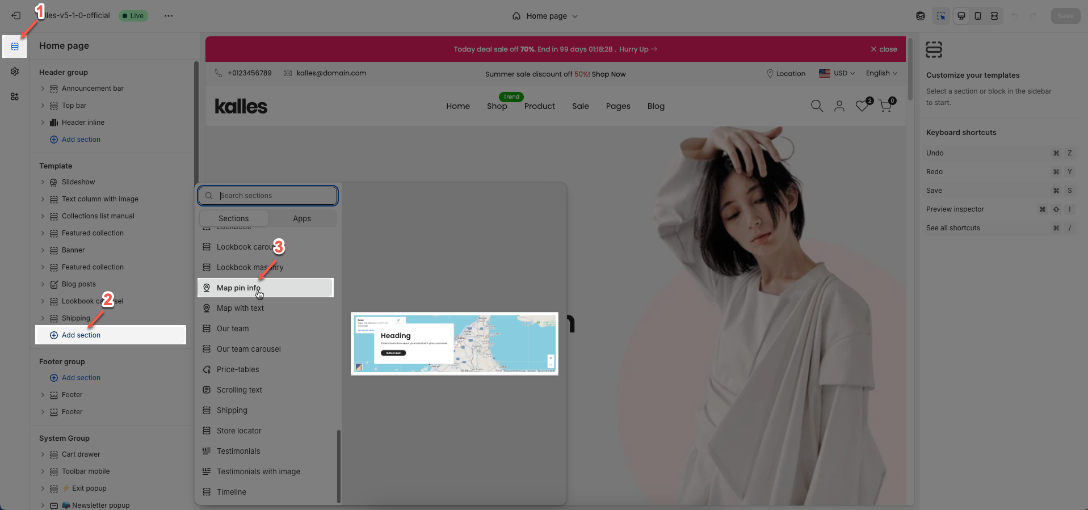The width and height of the screenshot is (1088, 510).
Task: Open the assistant face icon in top bar
Action: pos(921,16)
